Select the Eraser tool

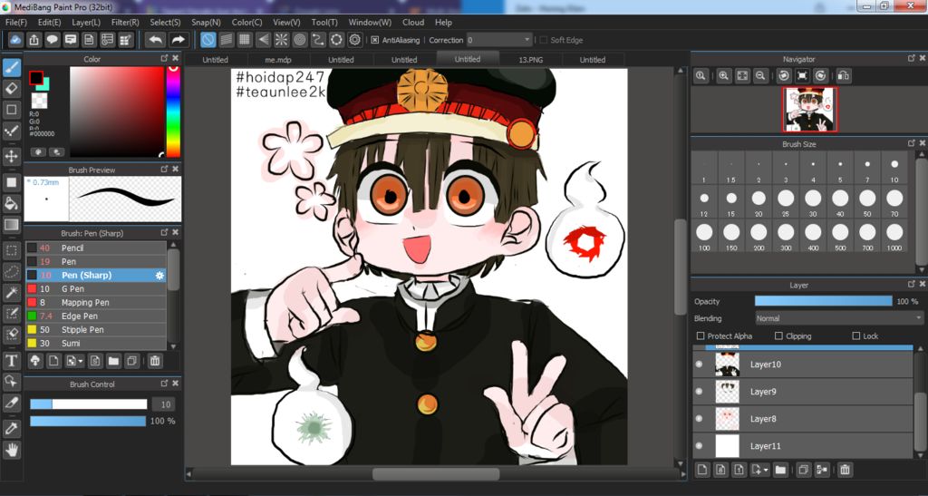[x=11, y=89]
